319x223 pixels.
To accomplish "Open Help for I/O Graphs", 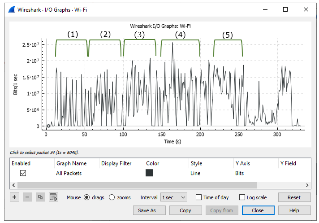I will tap(294, 210).
